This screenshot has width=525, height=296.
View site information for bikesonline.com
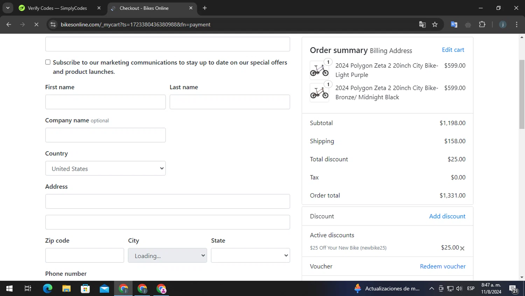tap(53, 24)
